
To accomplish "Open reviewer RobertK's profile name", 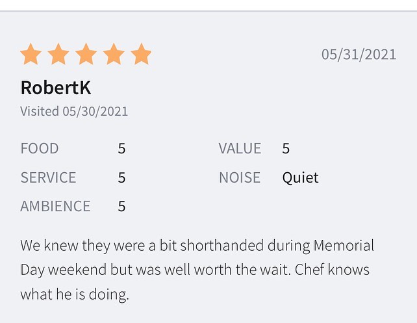I will 55,87.
